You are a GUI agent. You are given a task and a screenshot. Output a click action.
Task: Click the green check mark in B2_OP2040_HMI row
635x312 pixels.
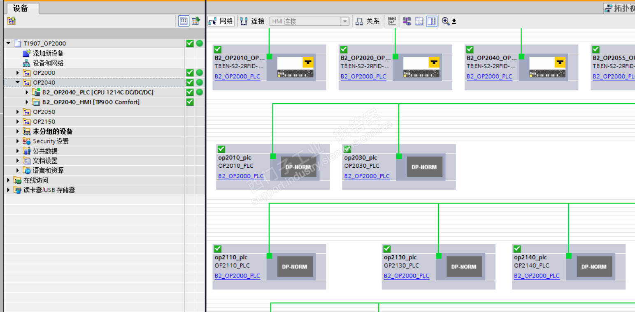tap(190, 102)
